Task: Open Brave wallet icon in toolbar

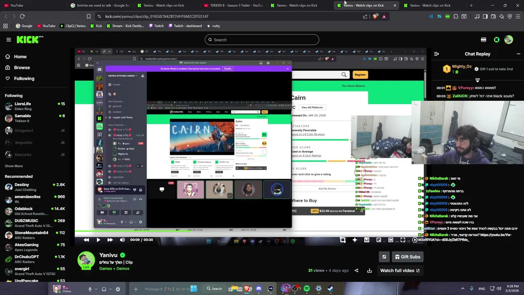Action: (x=493, y=16)
